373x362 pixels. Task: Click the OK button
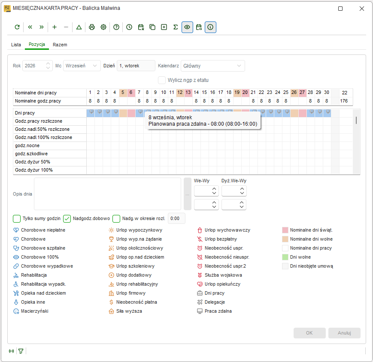tap(309, 333)
